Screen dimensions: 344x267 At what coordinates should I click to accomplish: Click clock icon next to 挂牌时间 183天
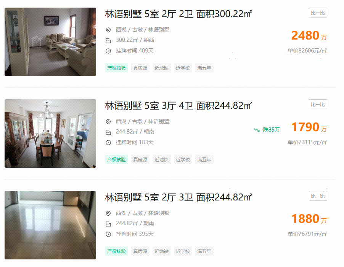point(108,143)
